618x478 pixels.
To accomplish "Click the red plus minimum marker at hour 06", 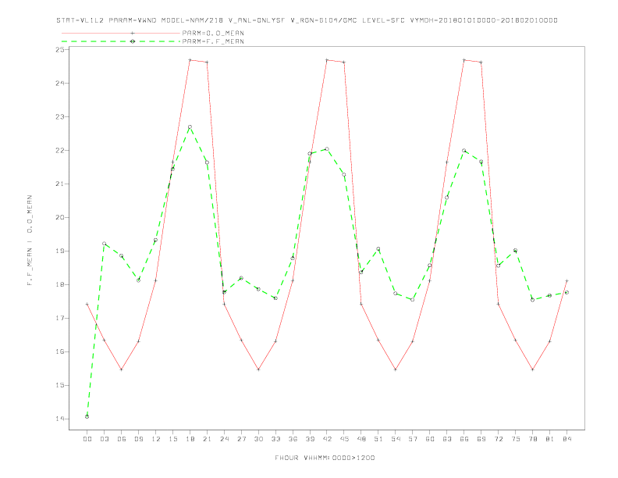I will pyautogui.click(x=122, y=369).
